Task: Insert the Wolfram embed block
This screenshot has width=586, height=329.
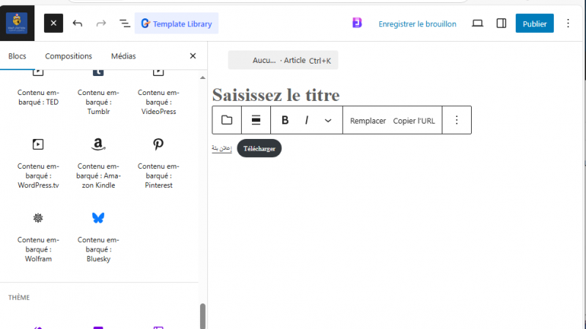Action: pos(38,237)
